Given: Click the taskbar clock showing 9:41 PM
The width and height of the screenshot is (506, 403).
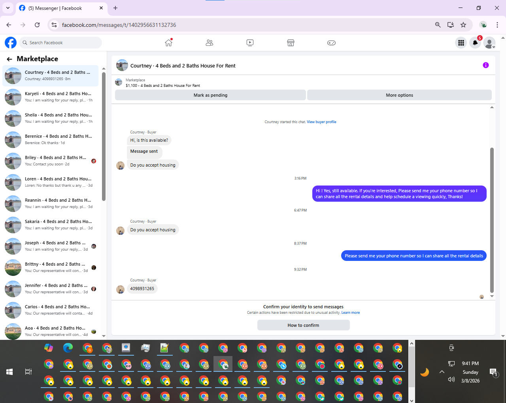Looking at the screenshot, I should pyautogui.click(x=470, y=363).
